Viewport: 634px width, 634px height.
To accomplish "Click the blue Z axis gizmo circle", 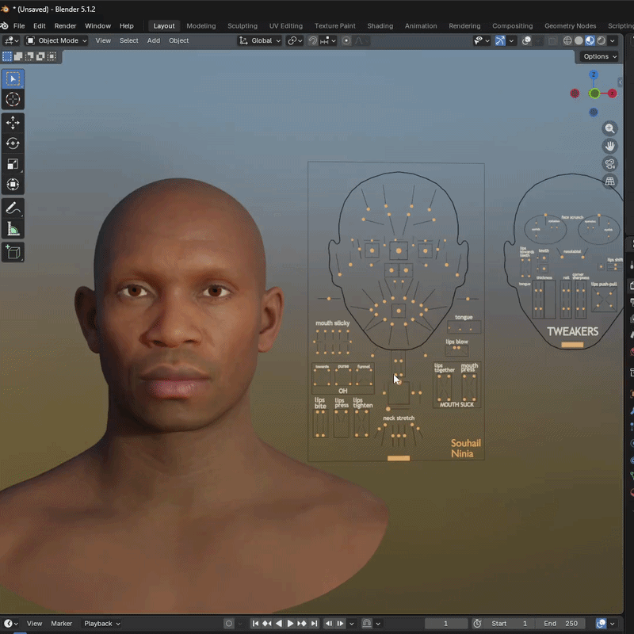I will pyautogui.click(x=593, y=74).
